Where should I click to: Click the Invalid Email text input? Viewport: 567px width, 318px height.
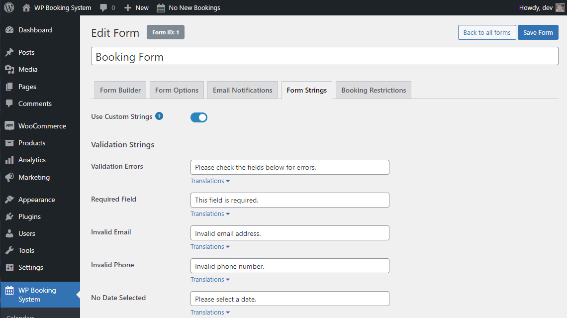tap(290, 233)
